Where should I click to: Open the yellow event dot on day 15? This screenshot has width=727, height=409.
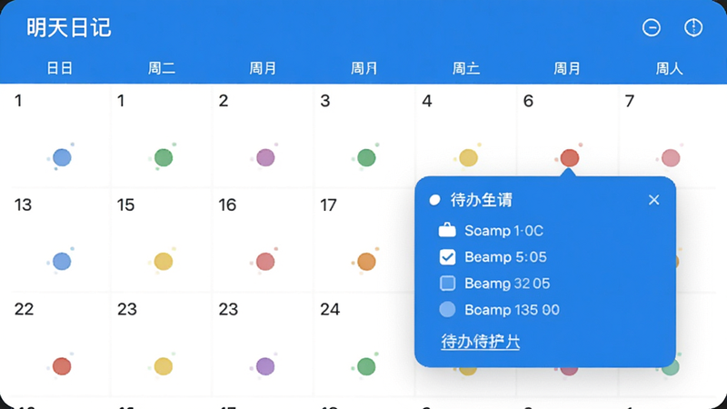point(164,262)
